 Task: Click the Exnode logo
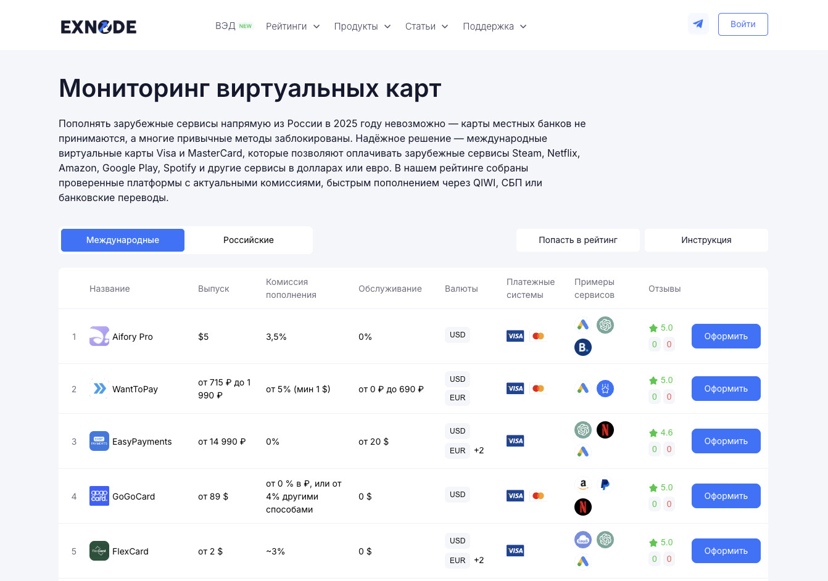[99, 27]
